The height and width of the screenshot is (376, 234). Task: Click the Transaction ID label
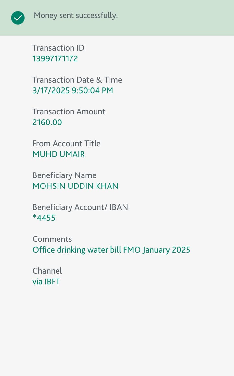click(x=58, y=48)
